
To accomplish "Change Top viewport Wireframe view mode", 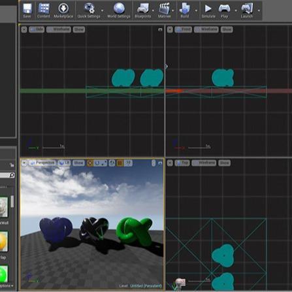I will (x=204, y=163).
